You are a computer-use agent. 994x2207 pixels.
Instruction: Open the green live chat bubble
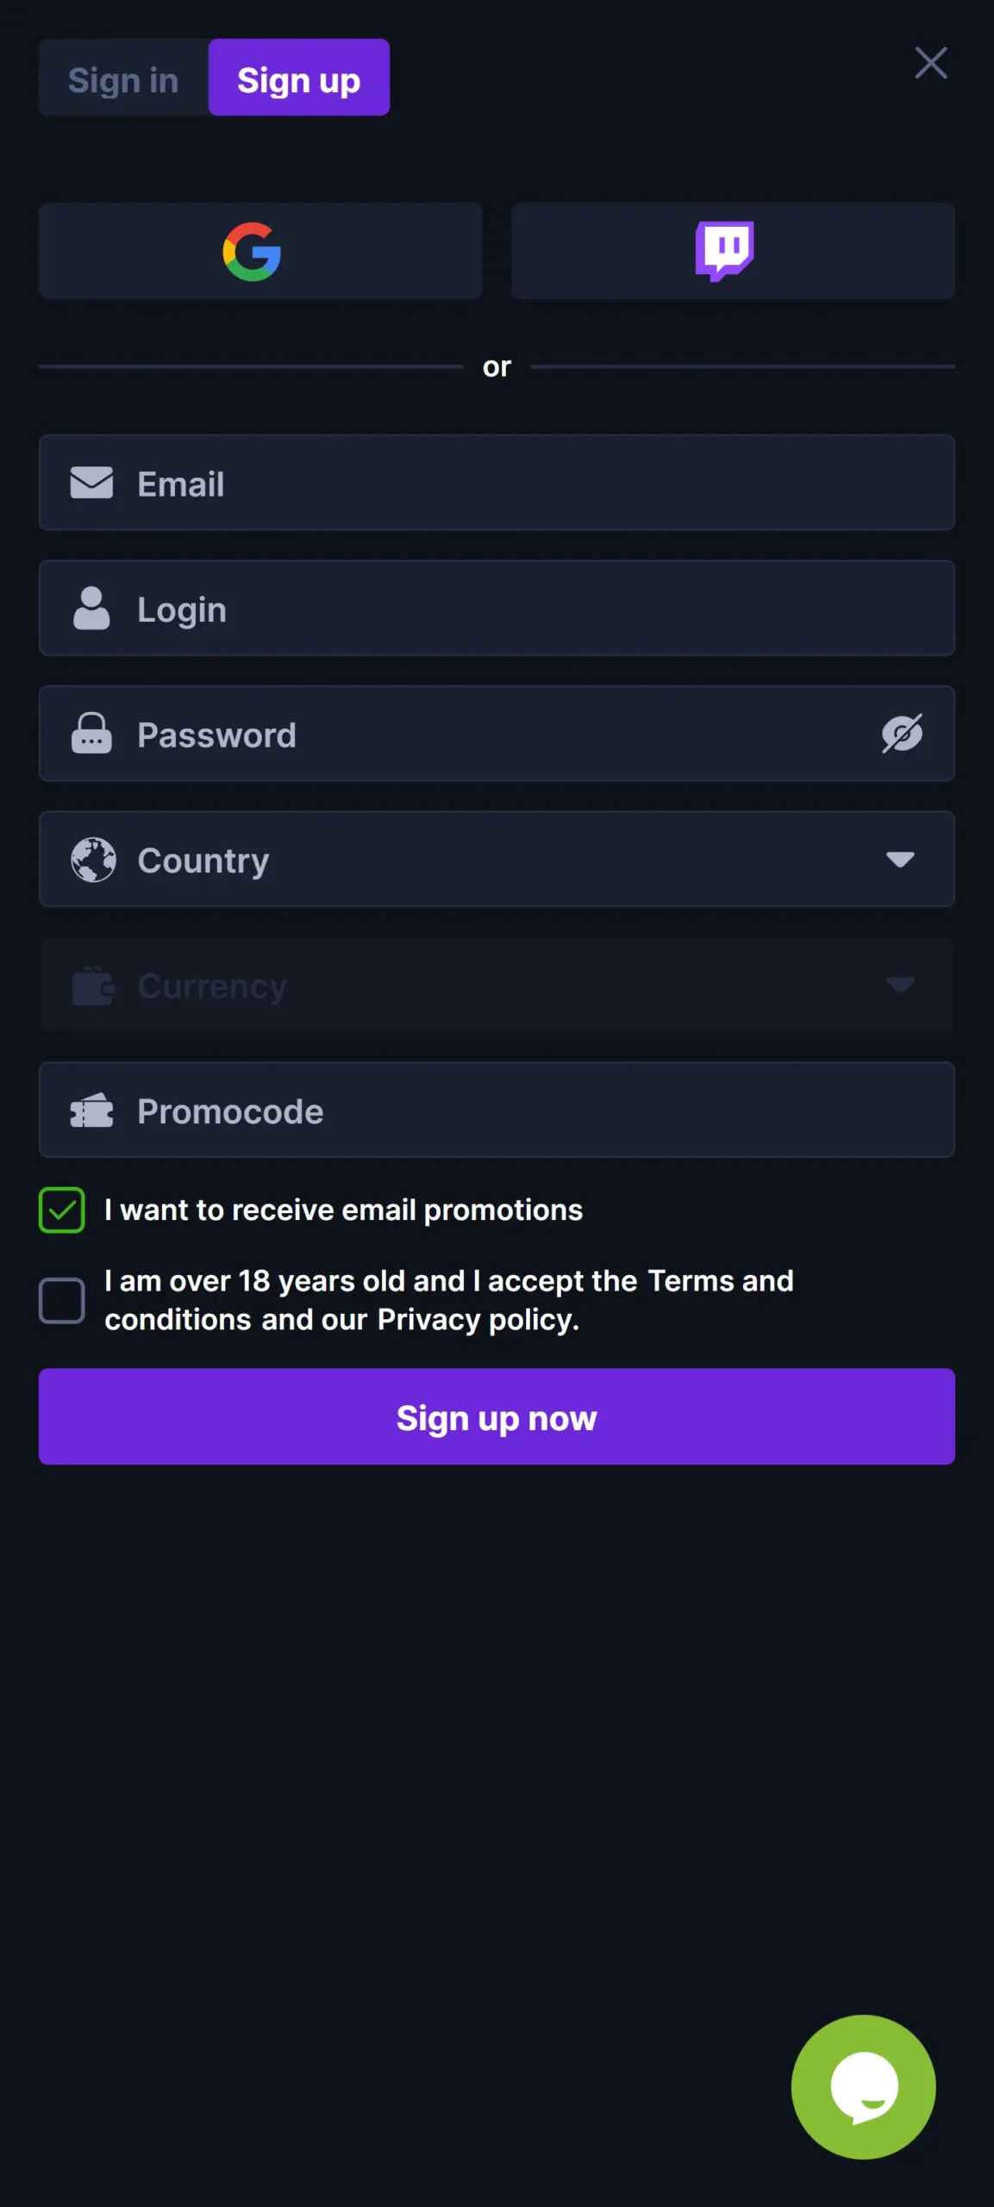(x=863, y=2086)
